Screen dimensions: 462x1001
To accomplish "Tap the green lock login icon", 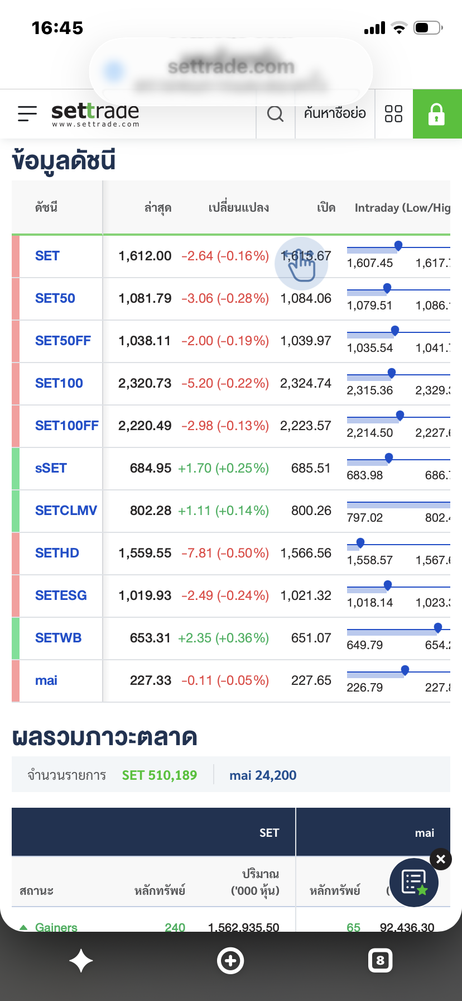I will [437, 114].
